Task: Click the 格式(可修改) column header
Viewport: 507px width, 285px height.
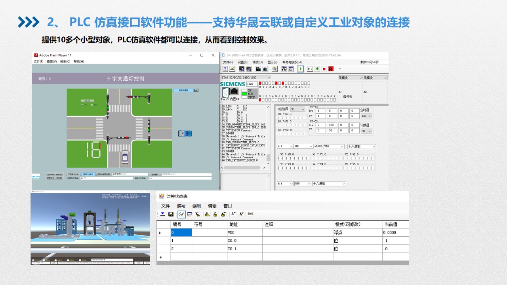Action: (x=358, y=224)
